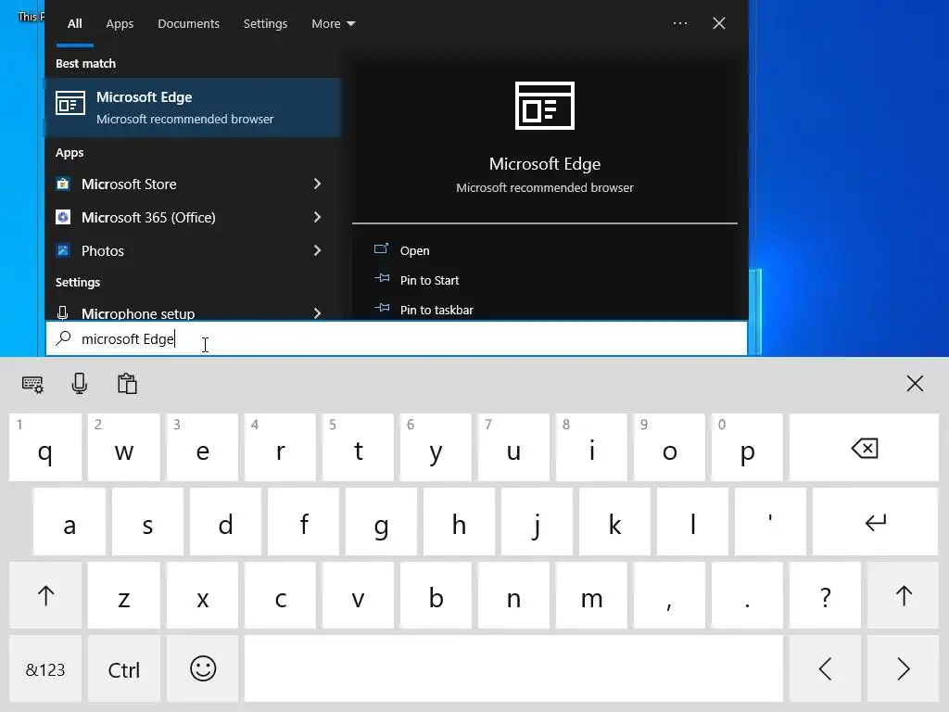This screenshot has width=949, height=712.
Task: Click the search box text field
Action: [397, 338]
